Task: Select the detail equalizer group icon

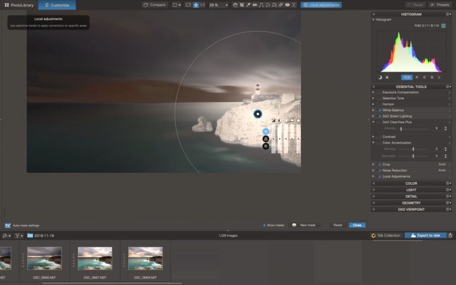Action: pyautogui.click(x=266, y=146)
